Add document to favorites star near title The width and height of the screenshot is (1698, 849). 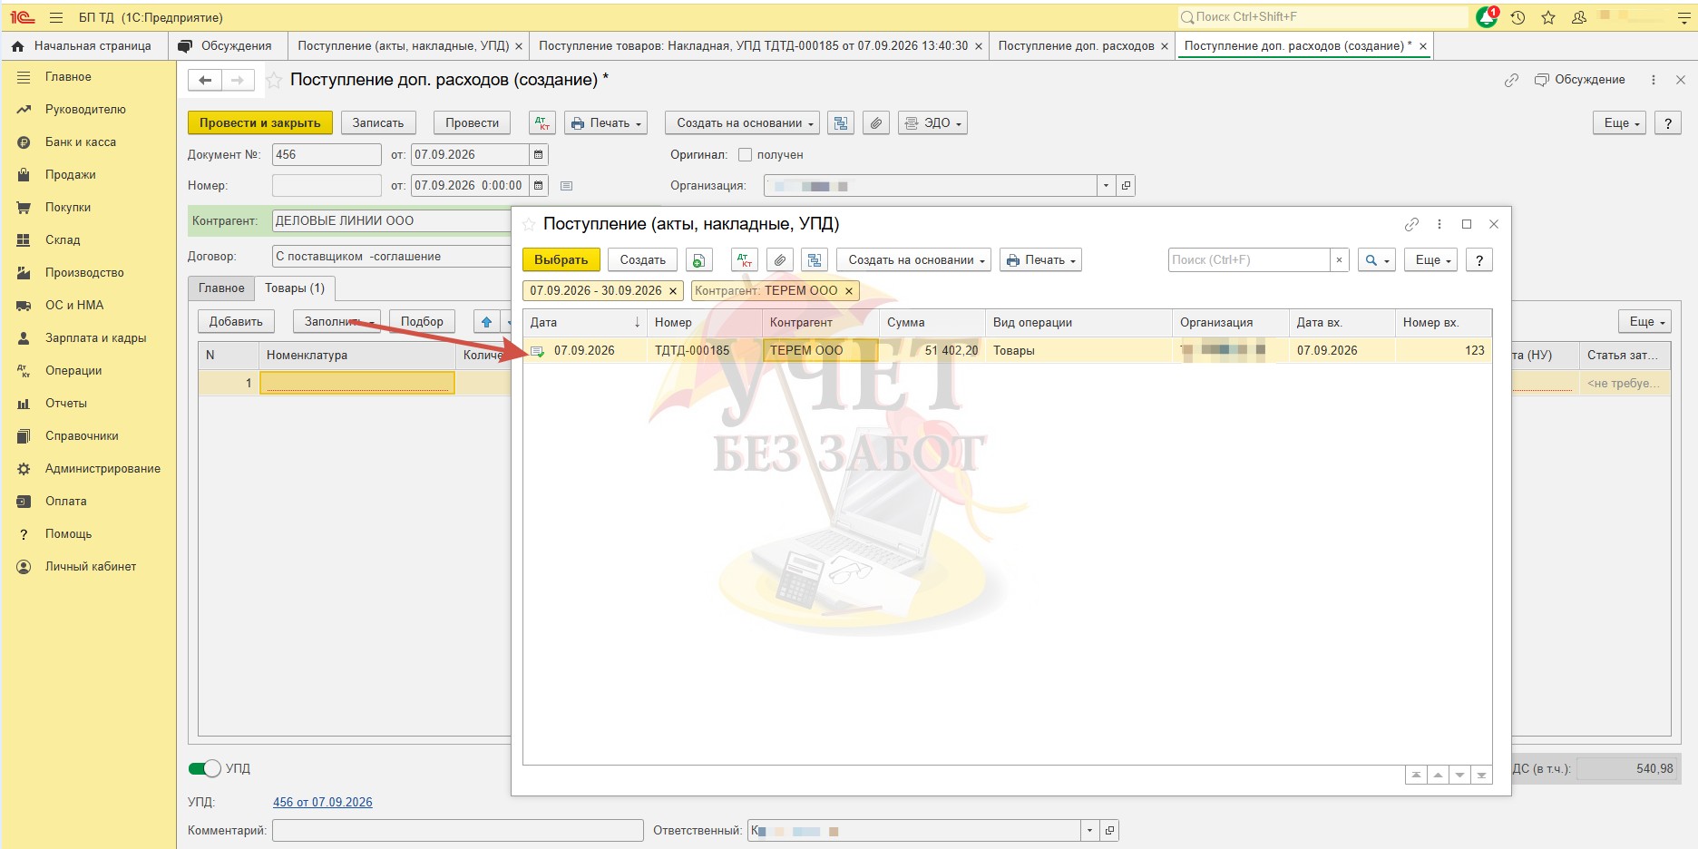[274, 81]
